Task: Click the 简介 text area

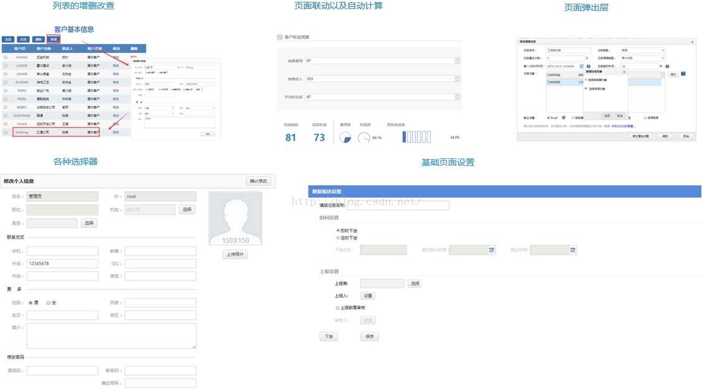Action: point(111,336)
